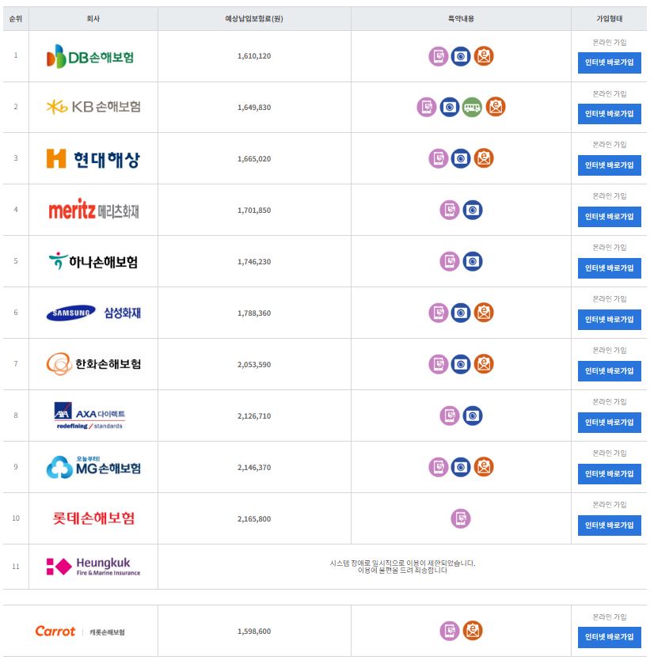Screen dimensions: 654x664
Task: Click the 롯데손해보험 company logo
Action: tap(93, 518)
